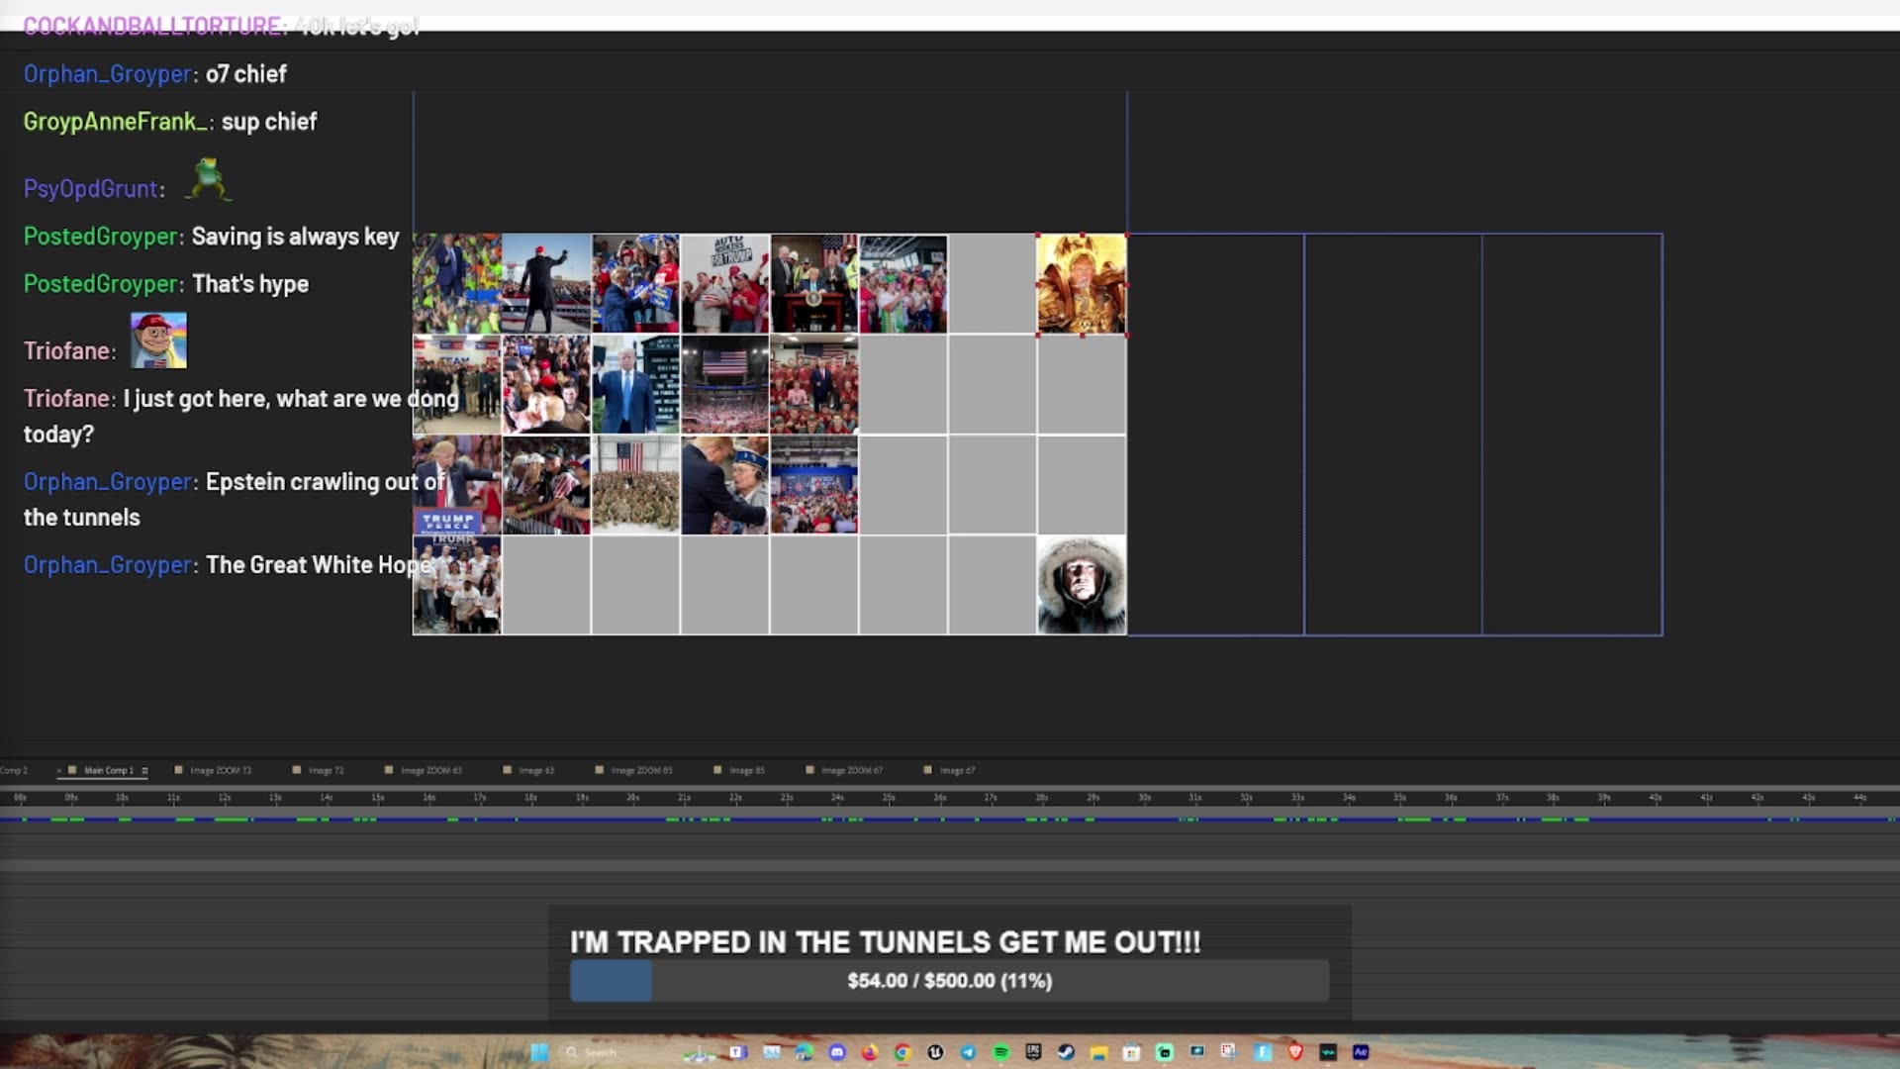Launch Steam from the taskbar
The height and width of the screenshot is (1069, 1900).
(x=1068, y=1052)
